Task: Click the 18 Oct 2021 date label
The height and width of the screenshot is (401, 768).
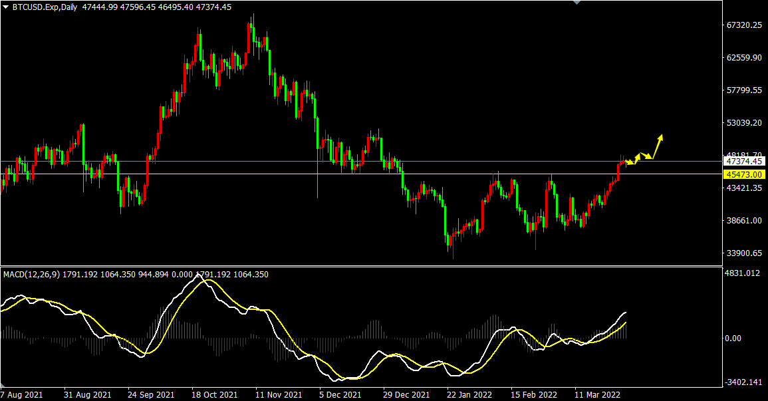Action: click(x=215, y=394)
